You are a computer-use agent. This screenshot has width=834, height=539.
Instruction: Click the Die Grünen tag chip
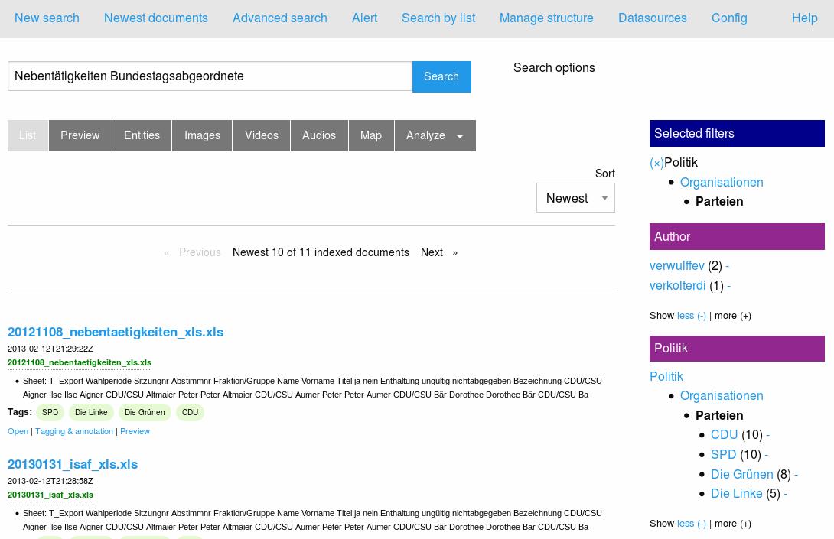[145, 413]
